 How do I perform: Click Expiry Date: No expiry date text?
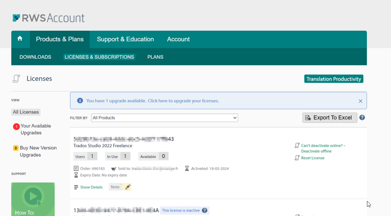click(x=103, y=175)
